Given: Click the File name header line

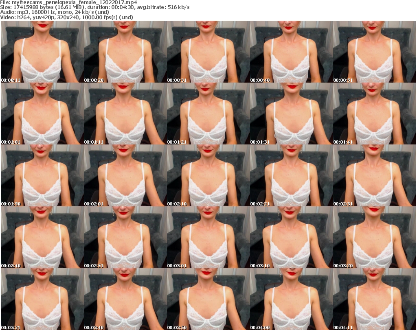Looking at the screenshot, I should coord(68,2).
